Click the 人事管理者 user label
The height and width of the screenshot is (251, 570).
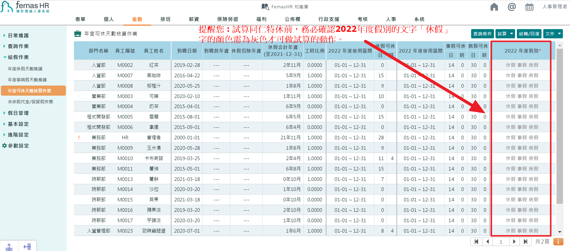point(555,7)
